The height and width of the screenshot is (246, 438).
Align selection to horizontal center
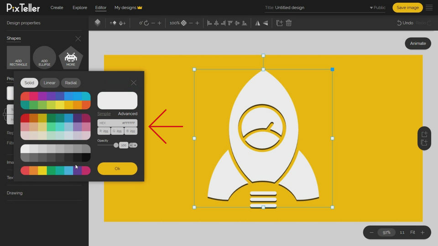pyautogui.click(x=216, y=23)
